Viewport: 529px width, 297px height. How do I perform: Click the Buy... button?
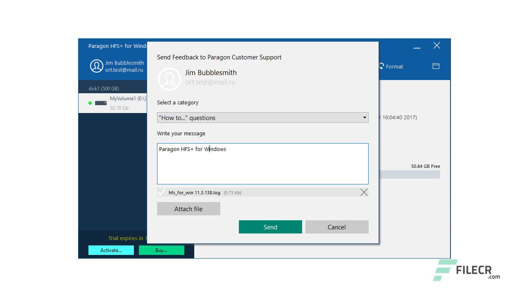click(x=162, y=250)
